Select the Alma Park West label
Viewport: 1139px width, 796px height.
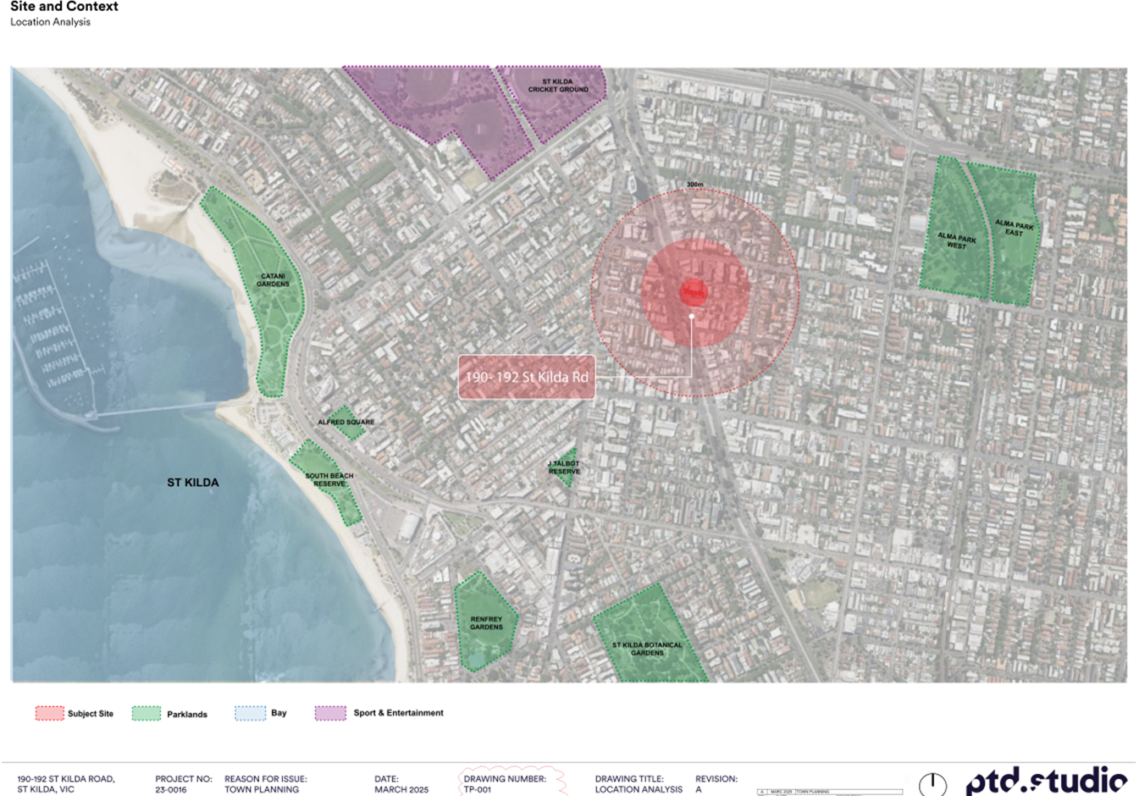tap(956, 241)
